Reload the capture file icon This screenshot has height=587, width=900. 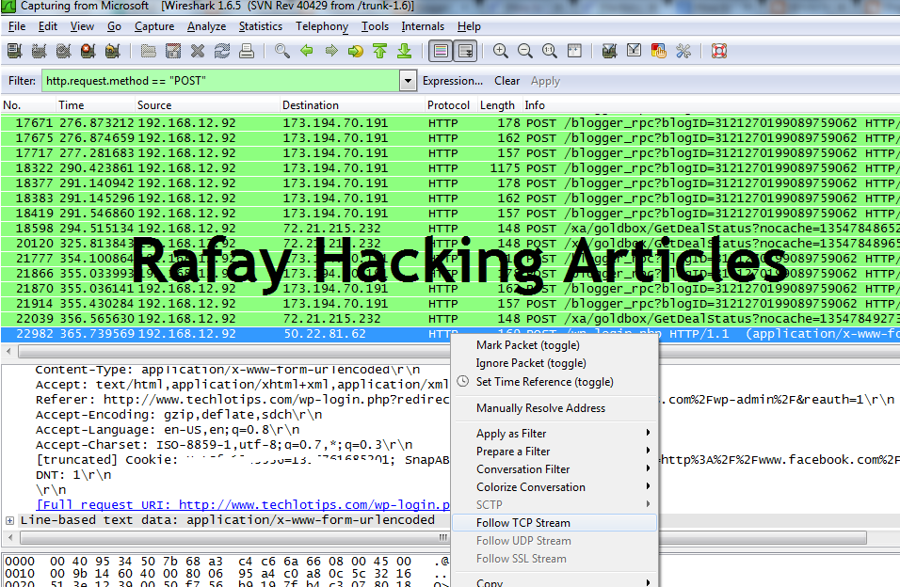coord(222,51)
